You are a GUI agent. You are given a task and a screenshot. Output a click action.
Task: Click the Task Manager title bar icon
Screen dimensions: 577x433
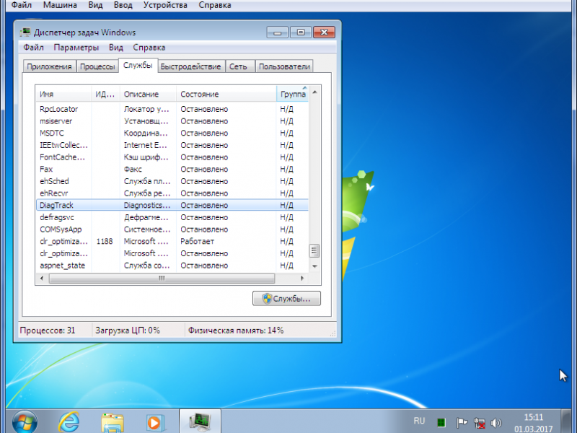(25, 32)
